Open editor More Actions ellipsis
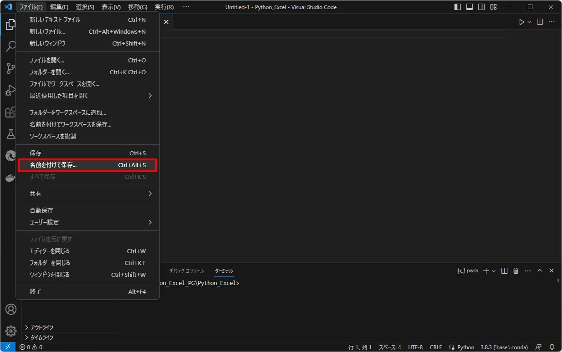The width and height of the screenshot is (562, 352). (x=552, y=22)
